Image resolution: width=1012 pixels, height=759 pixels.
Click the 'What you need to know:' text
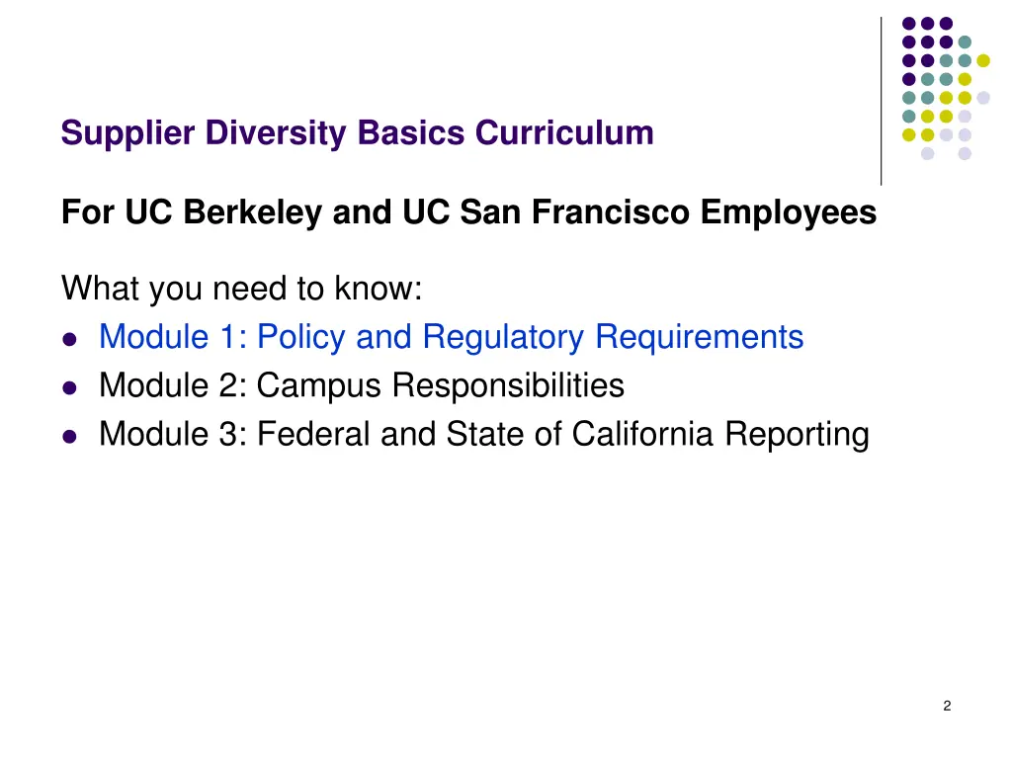click(x=242, y=290)
